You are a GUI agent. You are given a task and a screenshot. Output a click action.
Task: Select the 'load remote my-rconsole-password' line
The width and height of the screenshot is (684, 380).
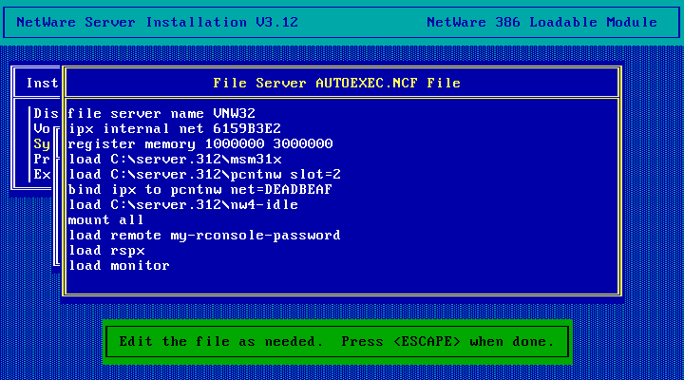tap(204, 236)
